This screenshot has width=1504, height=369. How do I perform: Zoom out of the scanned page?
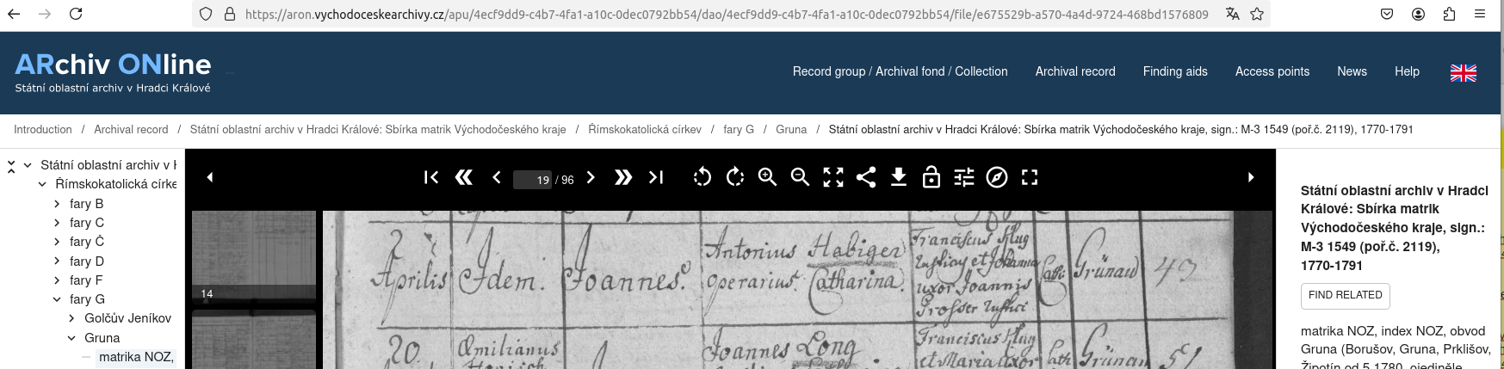801,177
